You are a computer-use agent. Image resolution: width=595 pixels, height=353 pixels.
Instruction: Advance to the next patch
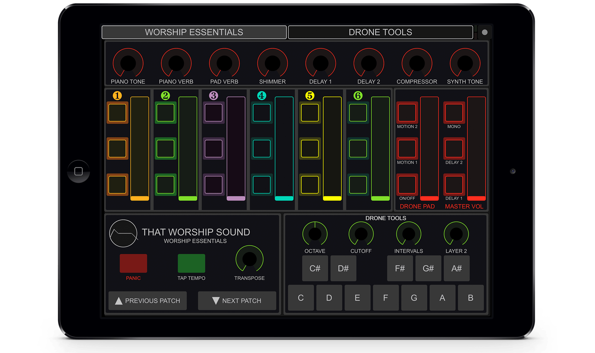[x=237, y=301]
